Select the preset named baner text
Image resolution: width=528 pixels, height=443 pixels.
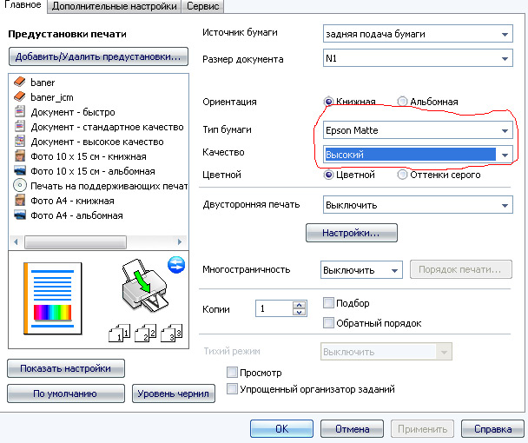[43, 83]
